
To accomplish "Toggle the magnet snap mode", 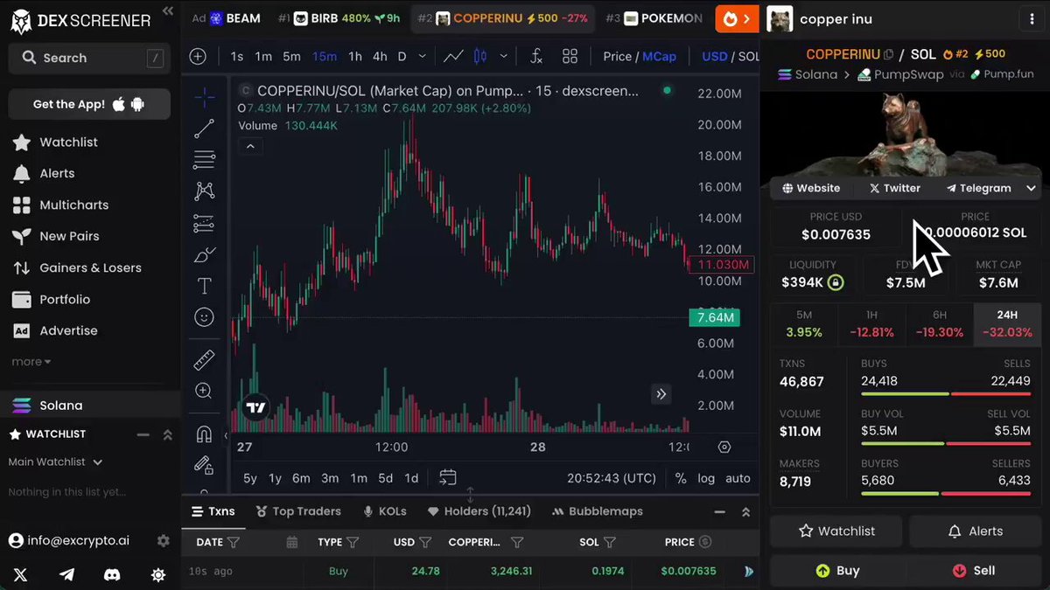I will [x=204, y=434].
